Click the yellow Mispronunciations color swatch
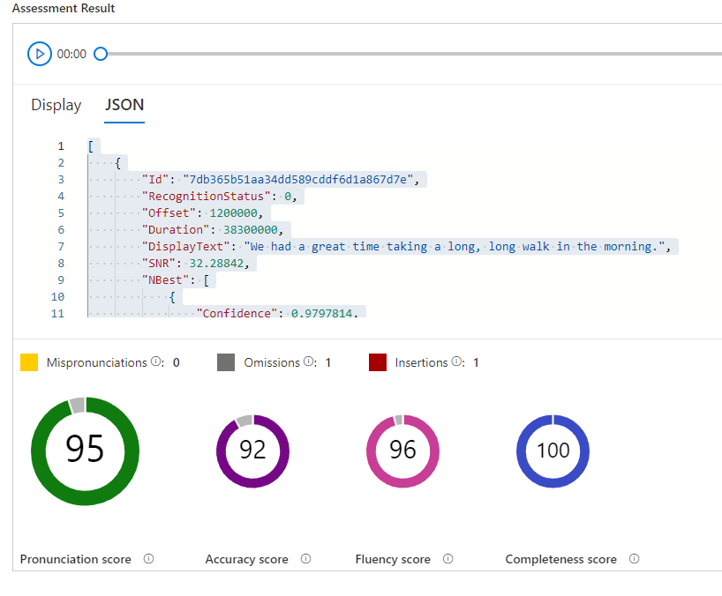722x596 pixels. coord(29,362)
